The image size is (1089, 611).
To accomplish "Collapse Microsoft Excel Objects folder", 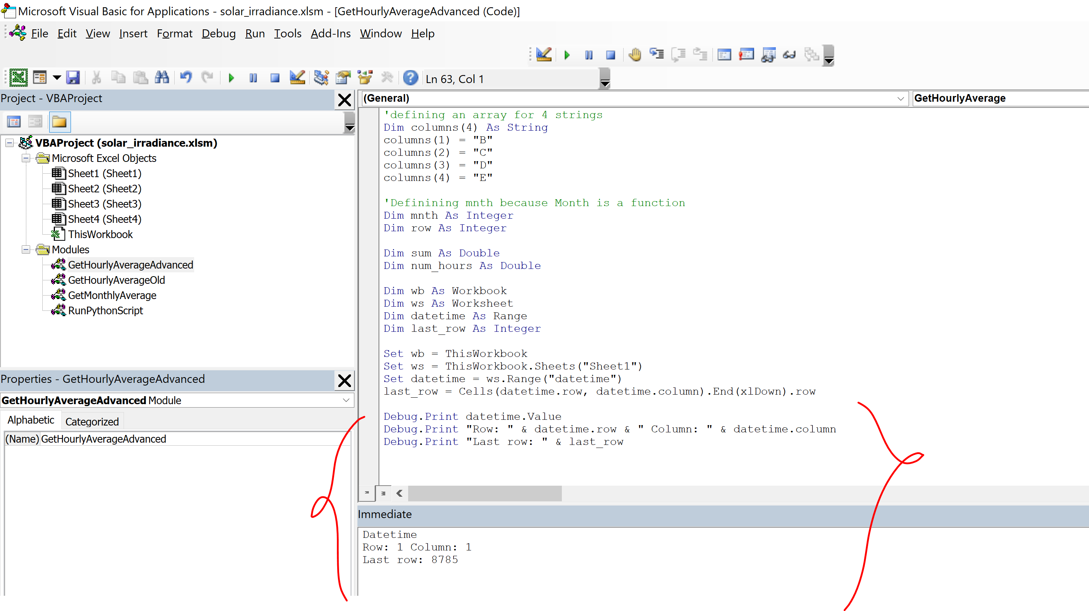I will pyautogui.click(x=26, y=158).
